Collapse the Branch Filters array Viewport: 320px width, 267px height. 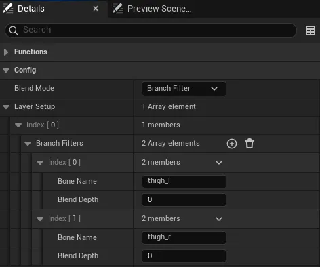click(28, 144)
